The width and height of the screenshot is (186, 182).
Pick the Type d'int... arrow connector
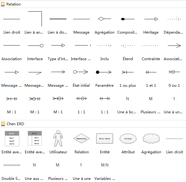click(x=58, y=45)
